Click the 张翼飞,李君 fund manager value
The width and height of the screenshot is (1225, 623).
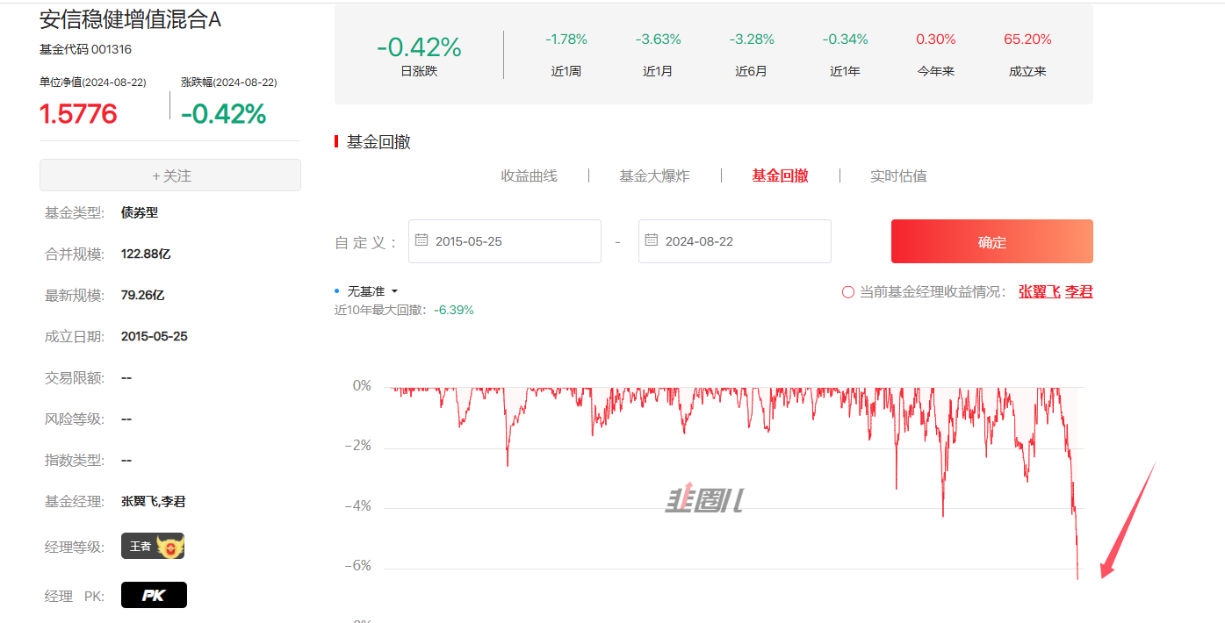pyautogui.click(x=154, y=501)
